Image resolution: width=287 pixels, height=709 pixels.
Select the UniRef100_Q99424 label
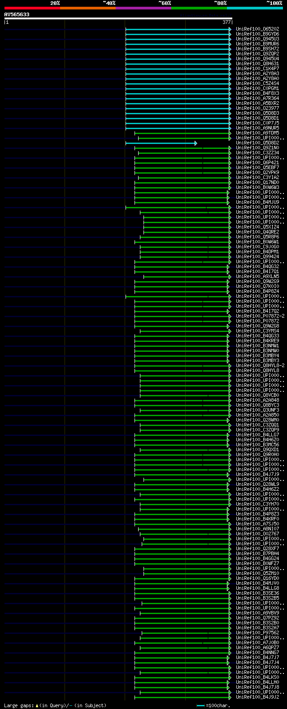257,257
